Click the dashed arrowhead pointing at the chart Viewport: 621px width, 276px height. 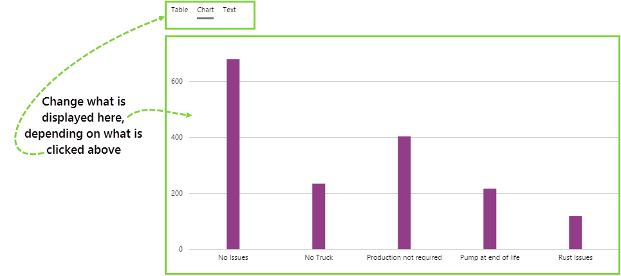(x=188, y=115)
